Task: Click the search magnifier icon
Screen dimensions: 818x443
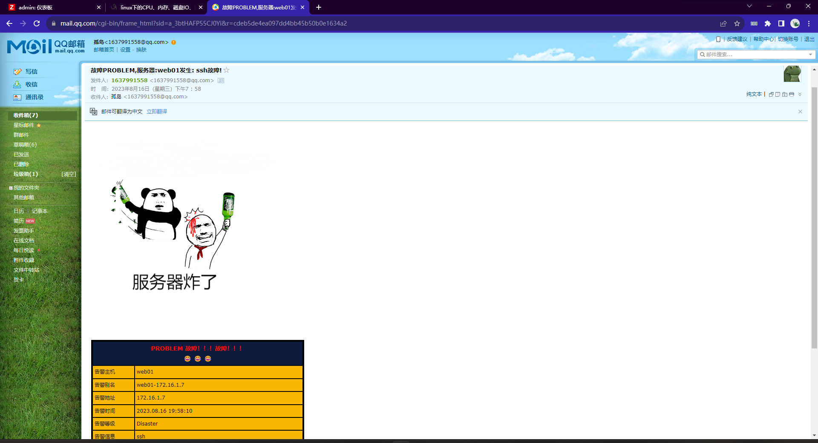Action: 702,55
